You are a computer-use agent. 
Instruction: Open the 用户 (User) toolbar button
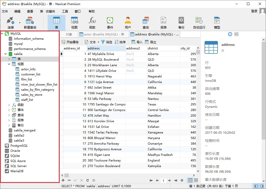click(128, 23)
